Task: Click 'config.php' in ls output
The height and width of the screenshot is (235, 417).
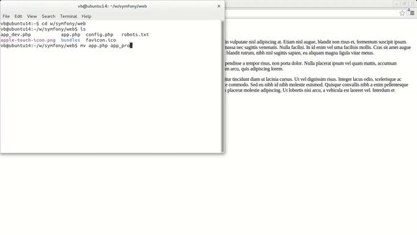Action: (x=100, y=35)
